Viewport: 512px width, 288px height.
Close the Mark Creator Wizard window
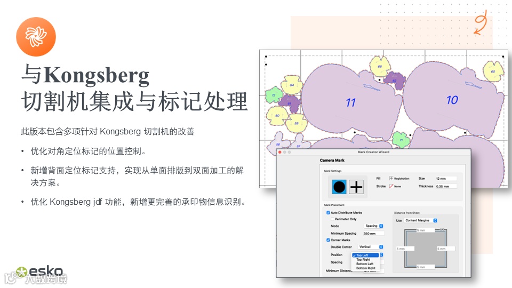pos(280,152)
